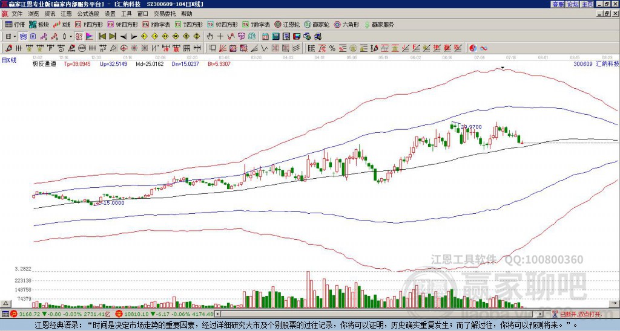Screen dimensions: 620x331
Task: Open the 工具 menu
Action: pyautogui.click(x=126, y=14)
